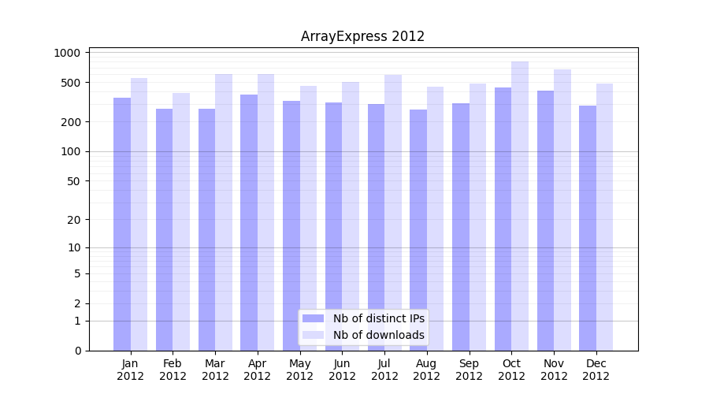The image size is (709, 394).
Task: Select the November downloads bar
Action: pyautogui.click(x=562, y=210)
